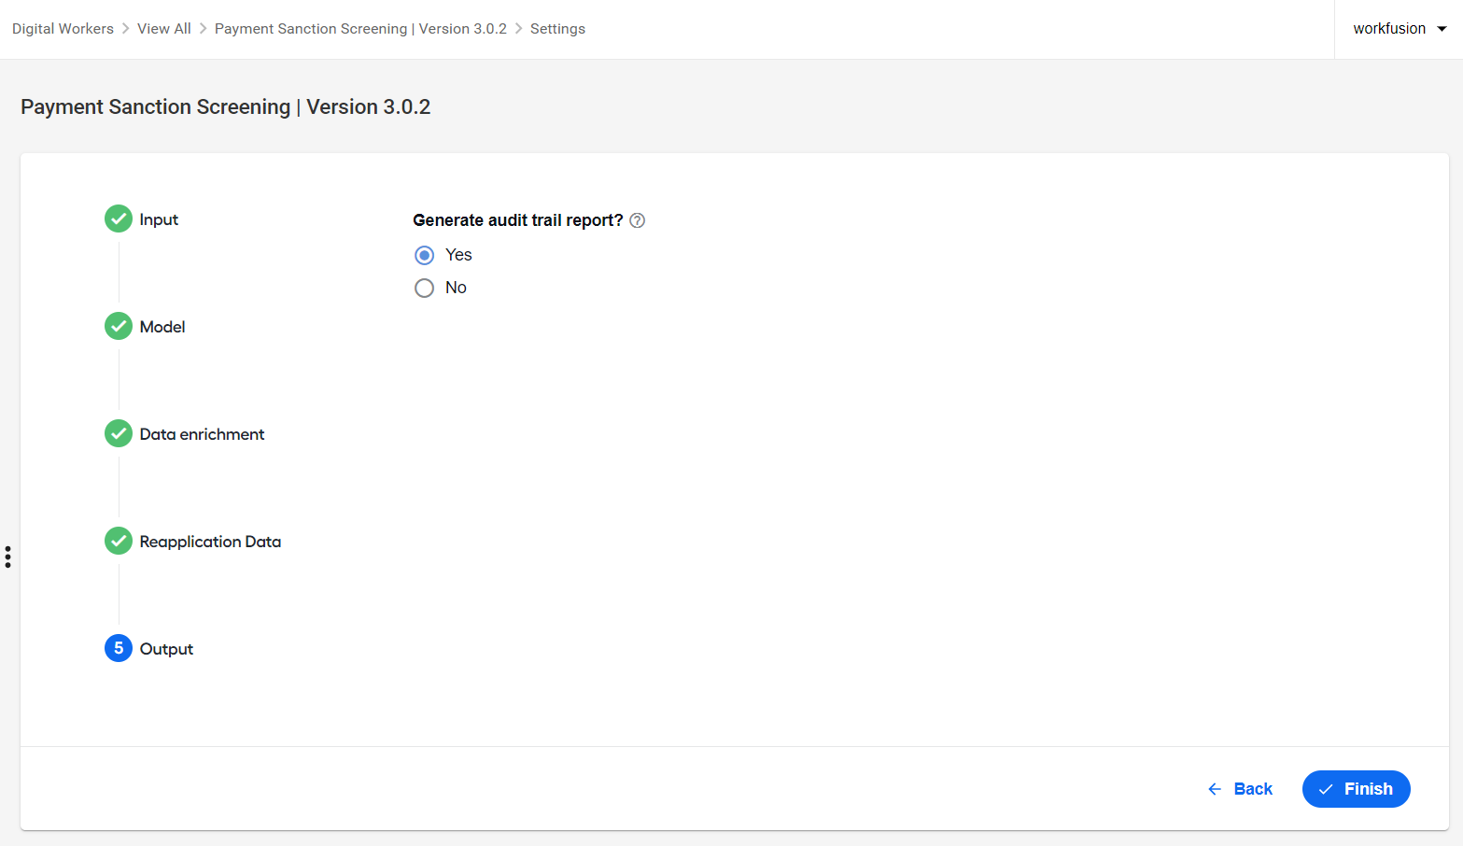Jump to the Data enrichment step label
Image resolution: width=1463 pixels, height=846 pixels.
point(202,434)
